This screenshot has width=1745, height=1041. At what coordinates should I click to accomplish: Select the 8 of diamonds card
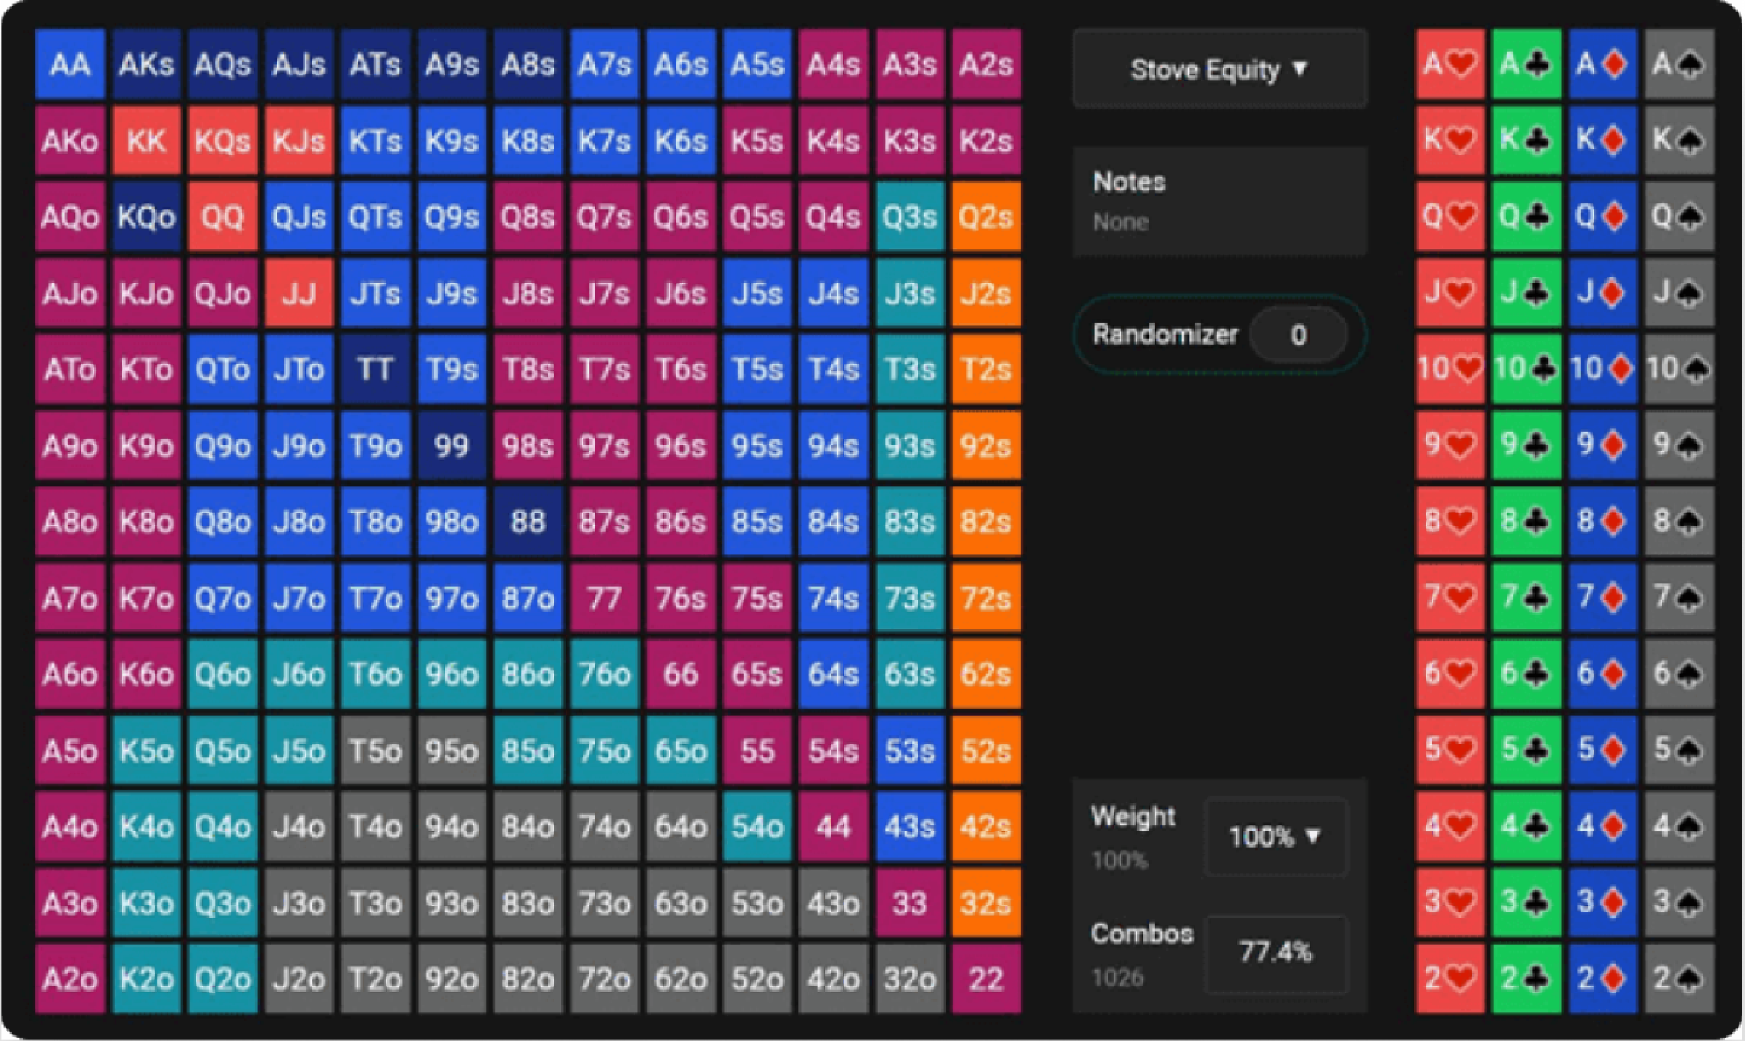pyautogui.click(x=1602, y=522)
